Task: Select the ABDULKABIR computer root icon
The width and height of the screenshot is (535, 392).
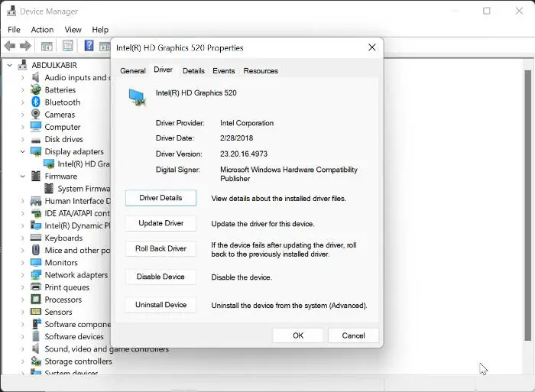Action: point(22,65)
